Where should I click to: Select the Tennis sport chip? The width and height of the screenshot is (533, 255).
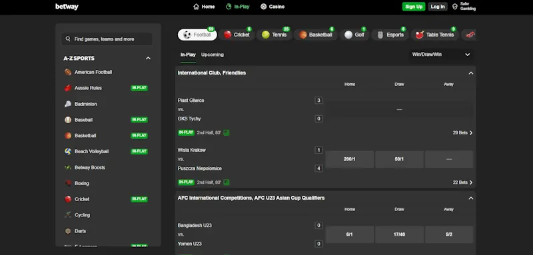pos(274,35)
